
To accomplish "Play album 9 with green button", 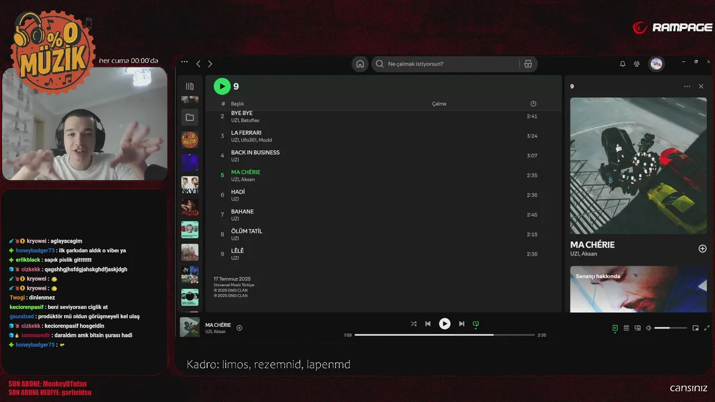I will pyautogui.click(x=222, y=86).
